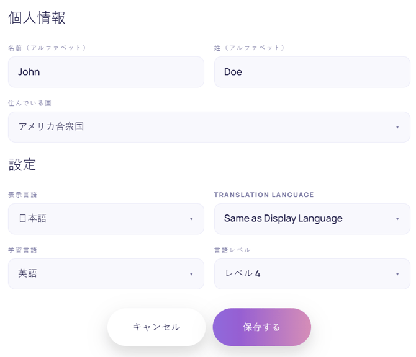Click the last name field containing Doe
This screenshot has height=357, width=416.
coord(312,72)
